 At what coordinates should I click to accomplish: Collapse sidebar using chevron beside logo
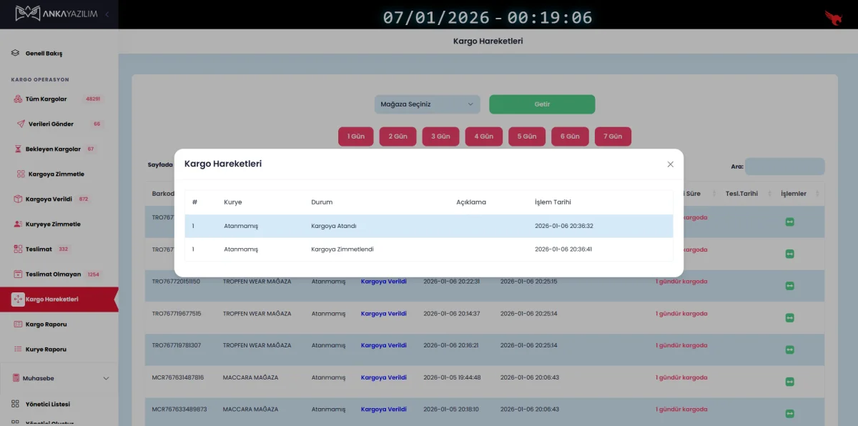(107, 14)
